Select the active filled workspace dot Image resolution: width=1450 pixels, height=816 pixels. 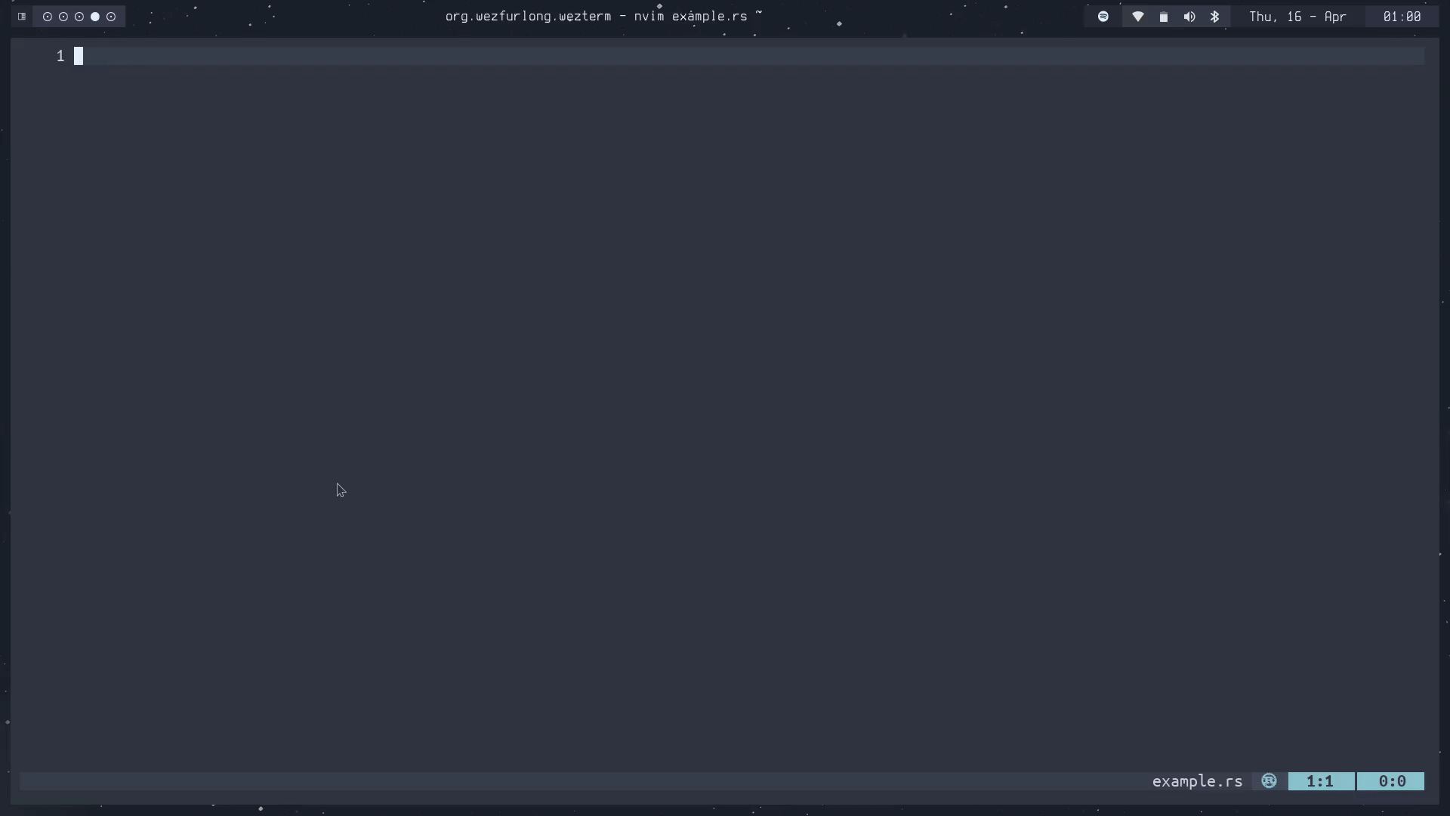coord(95,17)
